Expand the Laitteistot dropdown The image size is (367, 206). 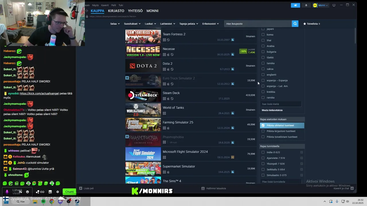tap(168, 24)
